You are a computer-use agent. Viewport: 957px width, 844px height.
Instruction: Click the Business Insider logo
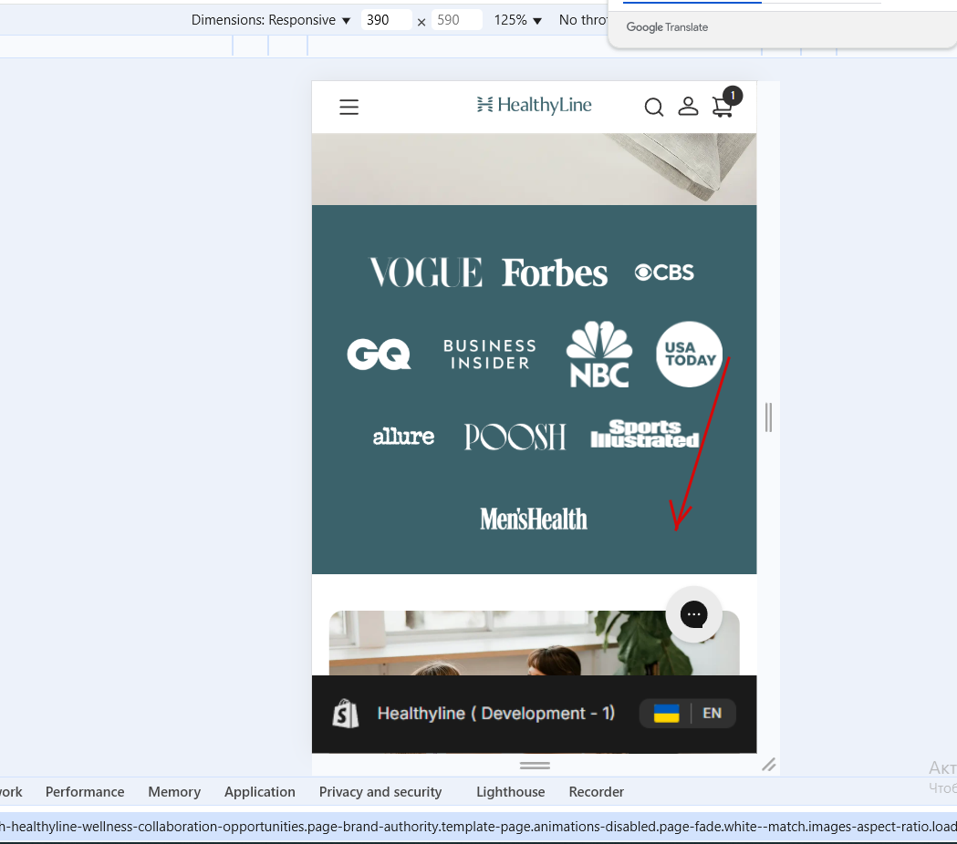pyautogui.click(x=490, y=355)
